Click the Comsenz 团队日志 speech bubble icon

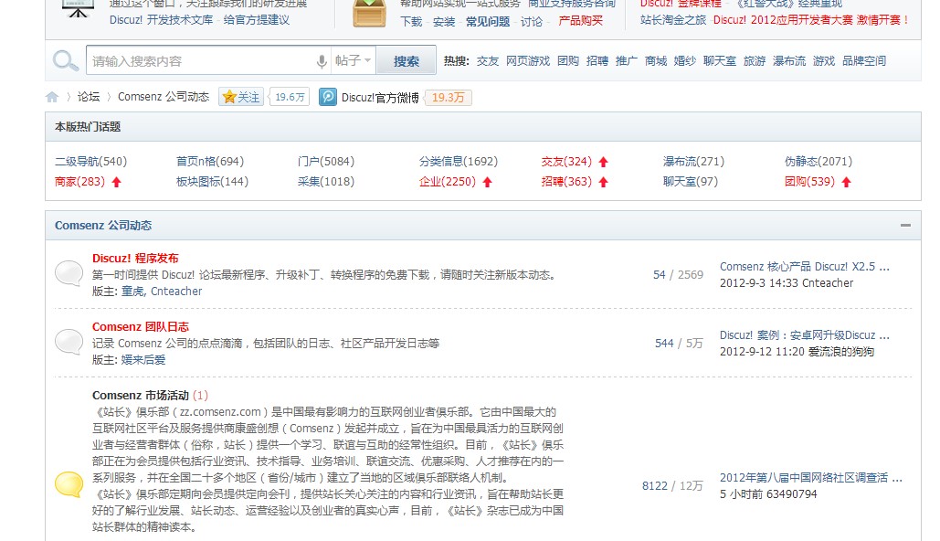click(x=69, y=342)
